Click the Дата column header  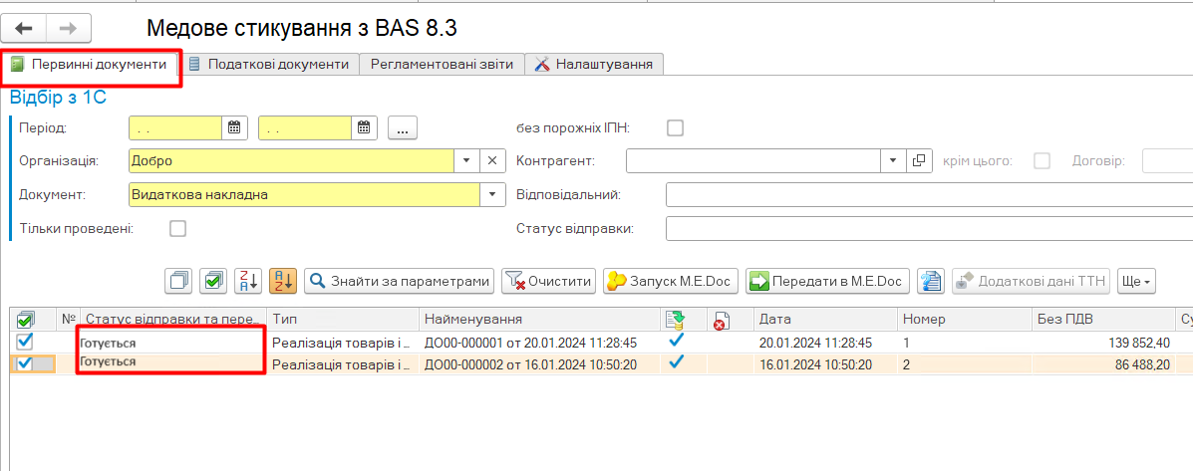(825, 319)
